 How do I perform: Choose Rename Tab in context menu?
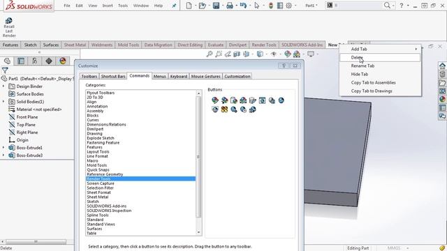(x=380, y=66)
